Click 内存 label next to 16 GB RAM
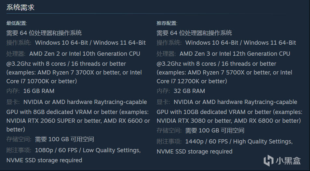 13,91
